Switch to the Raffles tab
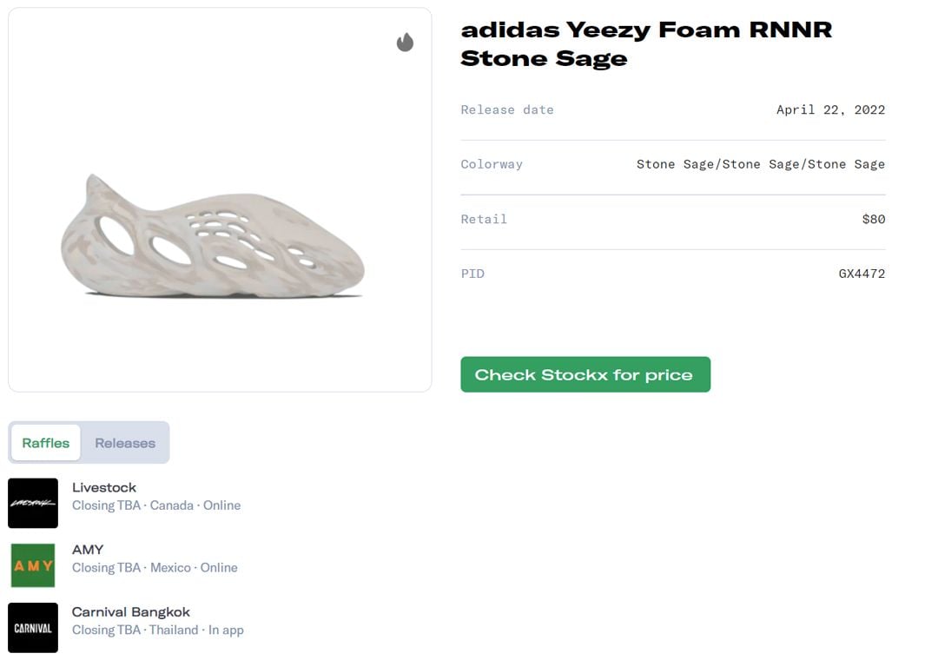This screenshot has height=660, width=938. click(46, 443)
